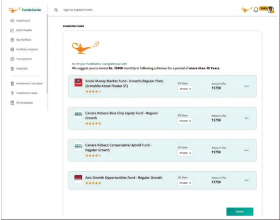Screen dimensions: 280x220
Task: Click the Canara Robeco Conservative Hybrid logo
Action: pos(78,146)
